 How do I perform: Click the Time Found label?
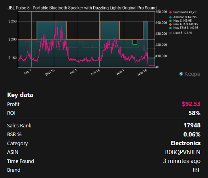(21, 161)
